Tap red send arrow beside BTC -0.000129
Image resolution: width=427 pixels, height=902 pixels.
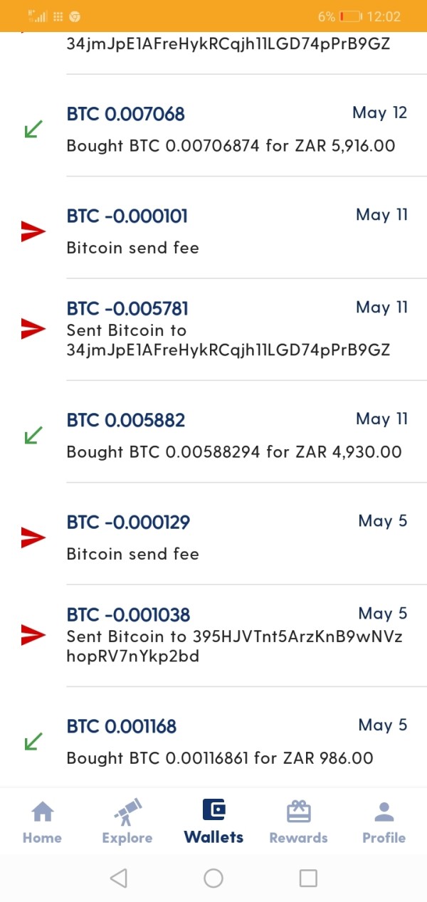pos(33,537)
